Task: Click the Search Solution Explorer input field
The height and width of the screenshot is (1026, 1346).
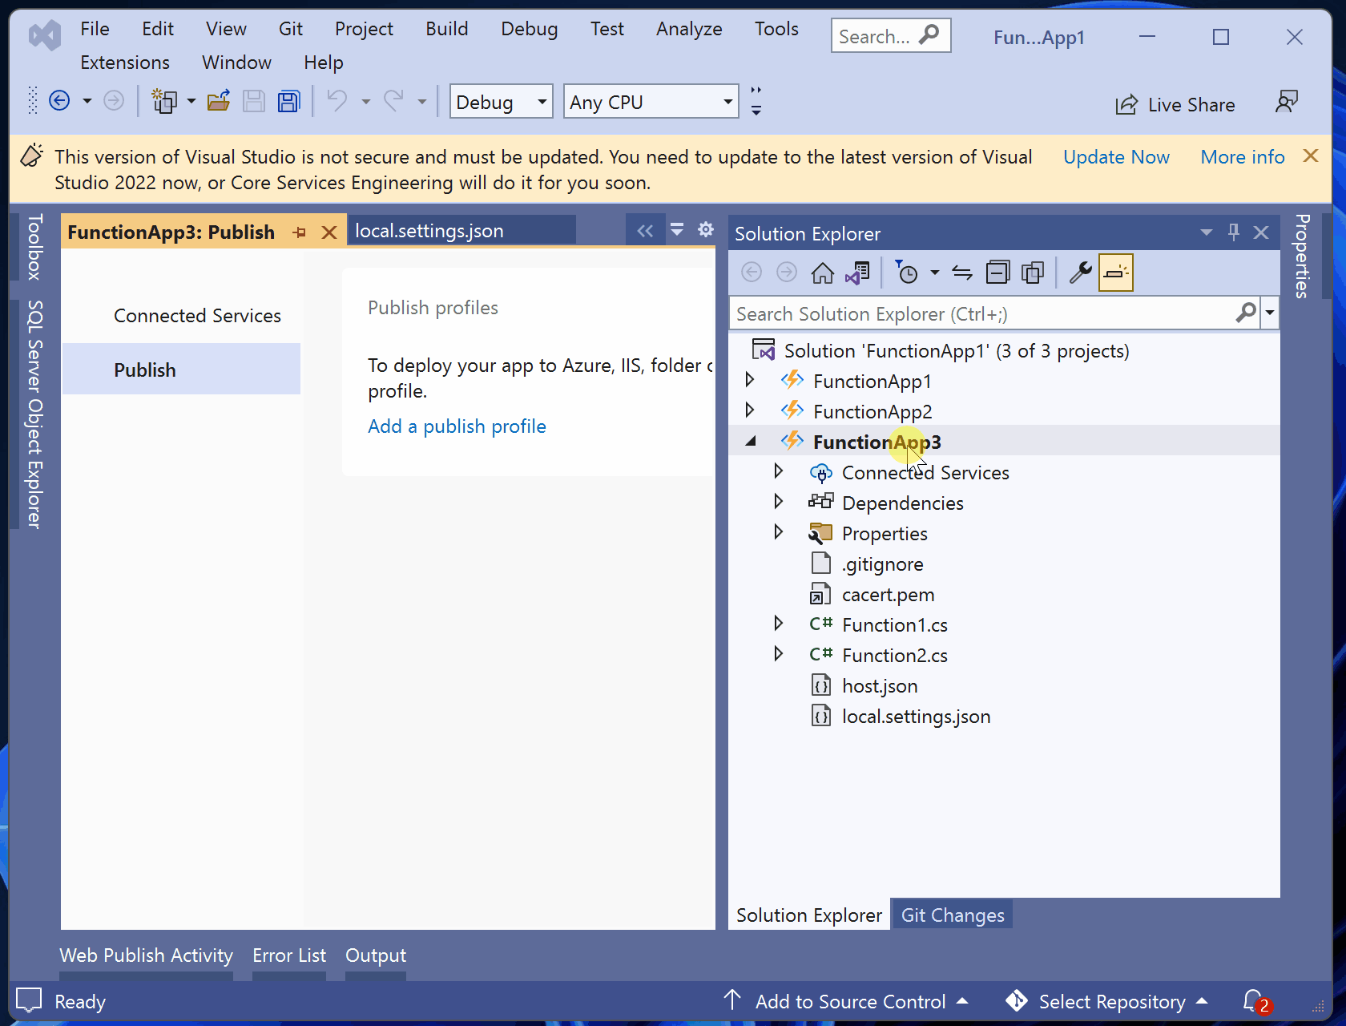Action: click(981, 314)
